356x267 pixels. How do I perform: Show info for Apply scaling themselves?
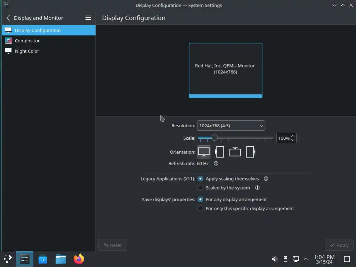point(266,179)
